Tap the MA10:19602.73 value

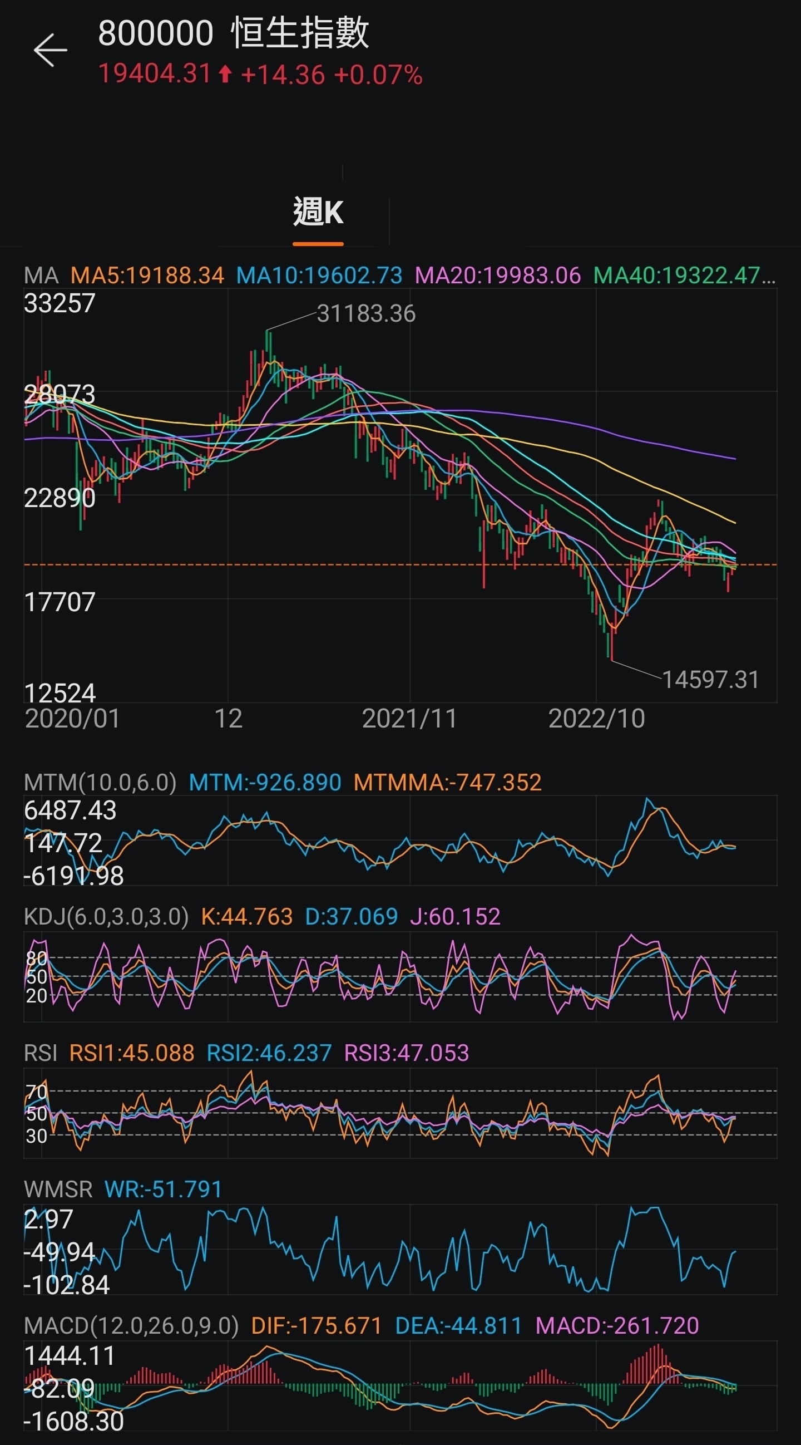tap(319, 276)
